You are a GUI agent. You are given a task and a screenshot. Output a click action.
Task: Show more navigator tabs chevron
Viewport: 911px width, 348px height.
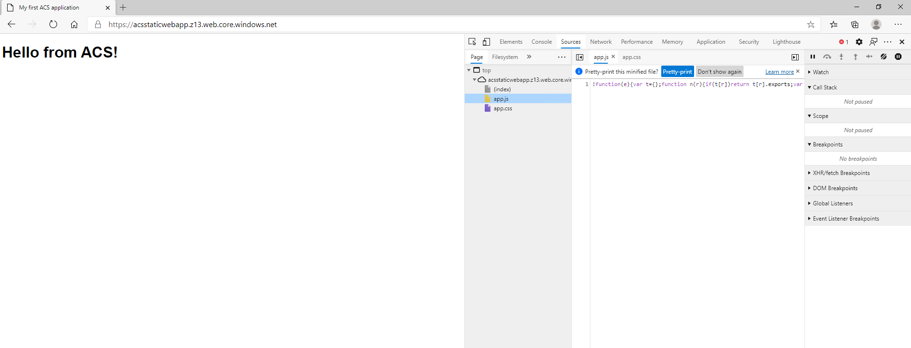(x=529, y=57)
